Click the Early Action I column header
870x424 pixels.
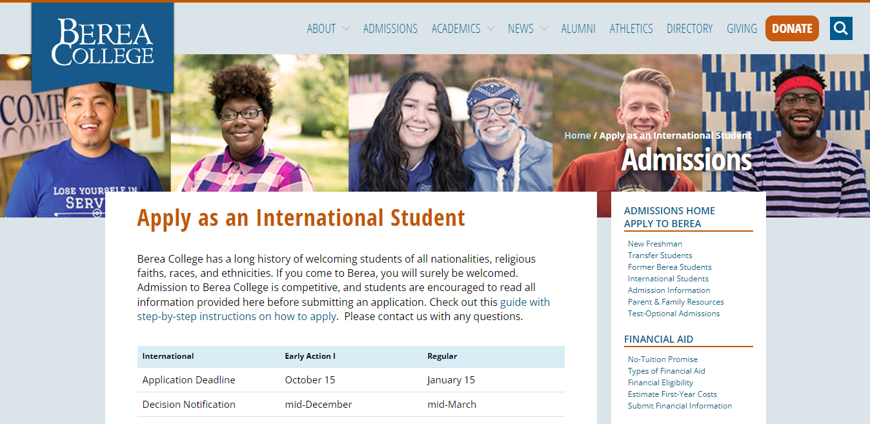click(310, 356)
